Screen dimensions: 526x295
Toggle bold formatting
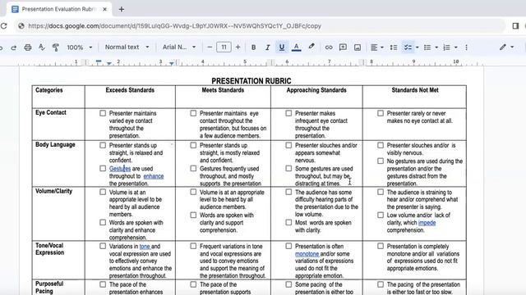tap(254, 48)
